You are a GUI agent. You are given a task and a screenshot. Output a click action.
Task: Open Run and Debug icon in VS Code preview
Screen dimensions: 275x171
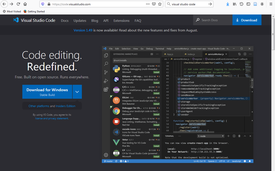(x=106, y=81)
